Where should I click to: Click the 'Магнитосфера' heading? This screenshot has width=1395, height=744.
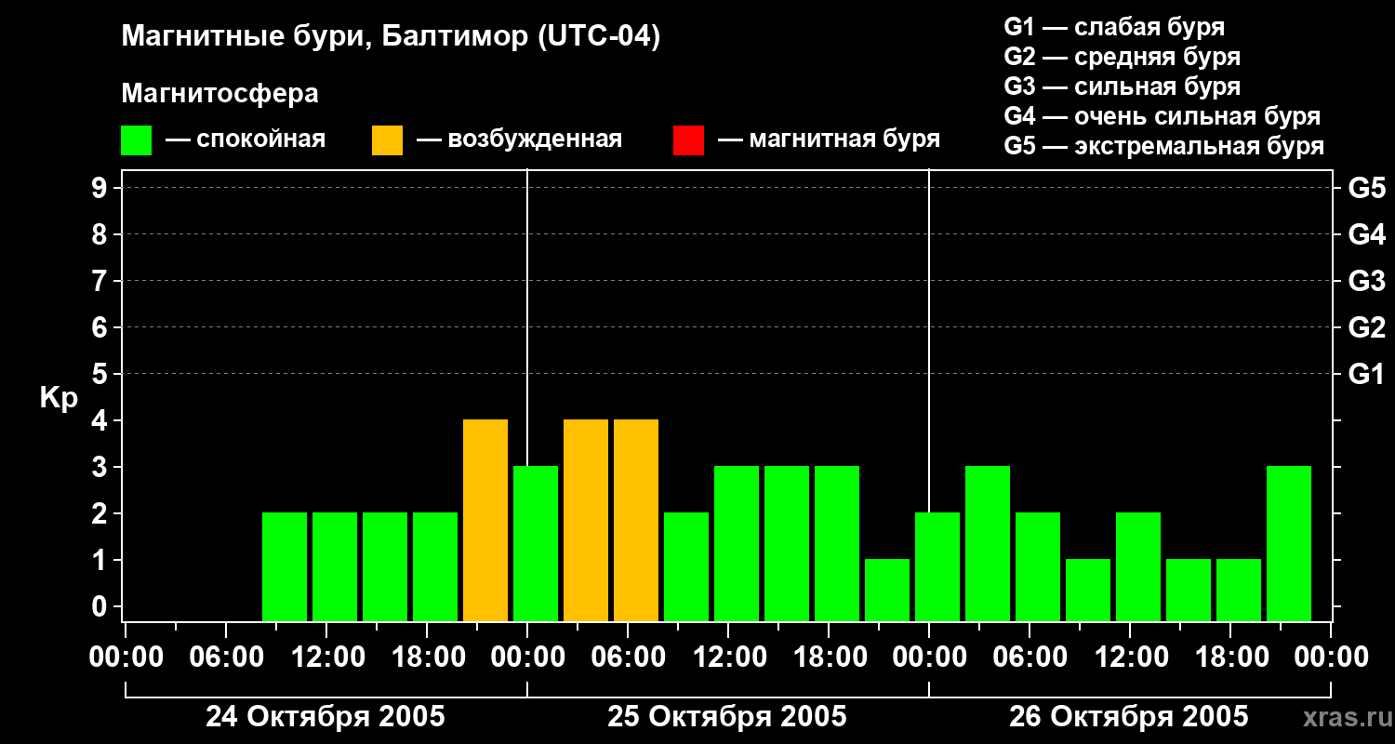(219, 94)
